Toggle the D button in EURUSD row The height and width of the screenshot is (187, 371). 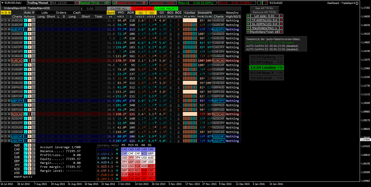click(6, 83)
